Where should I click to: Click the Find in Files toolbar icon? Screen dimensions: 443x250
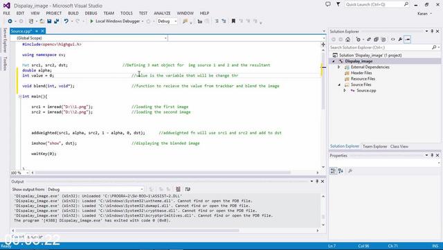186,21
